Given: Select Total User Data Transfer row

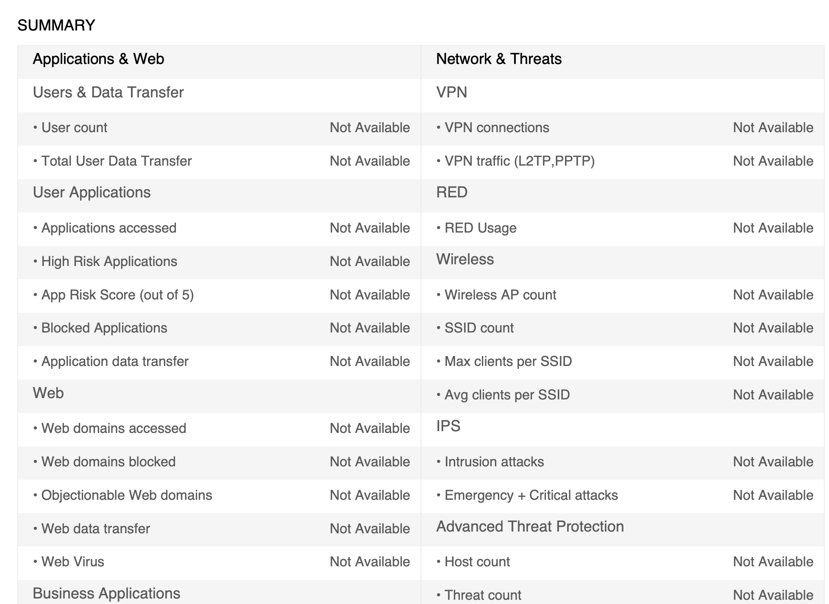Looking at the screenshot, I should [x=116, y=161].
